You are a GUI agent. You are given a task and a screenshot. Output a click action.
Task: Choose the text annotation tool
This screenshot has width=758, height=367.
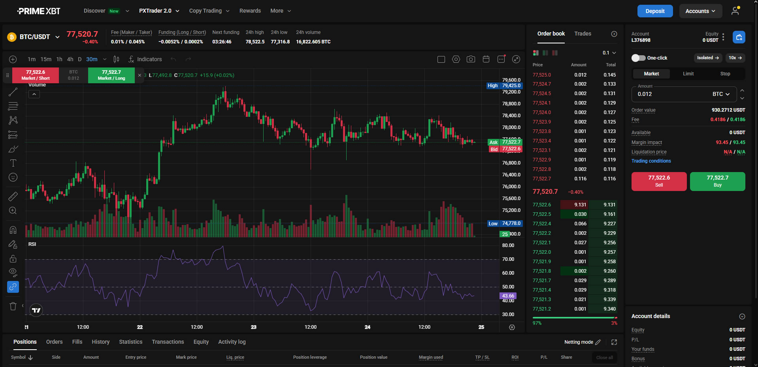click(x=13, y=163)
